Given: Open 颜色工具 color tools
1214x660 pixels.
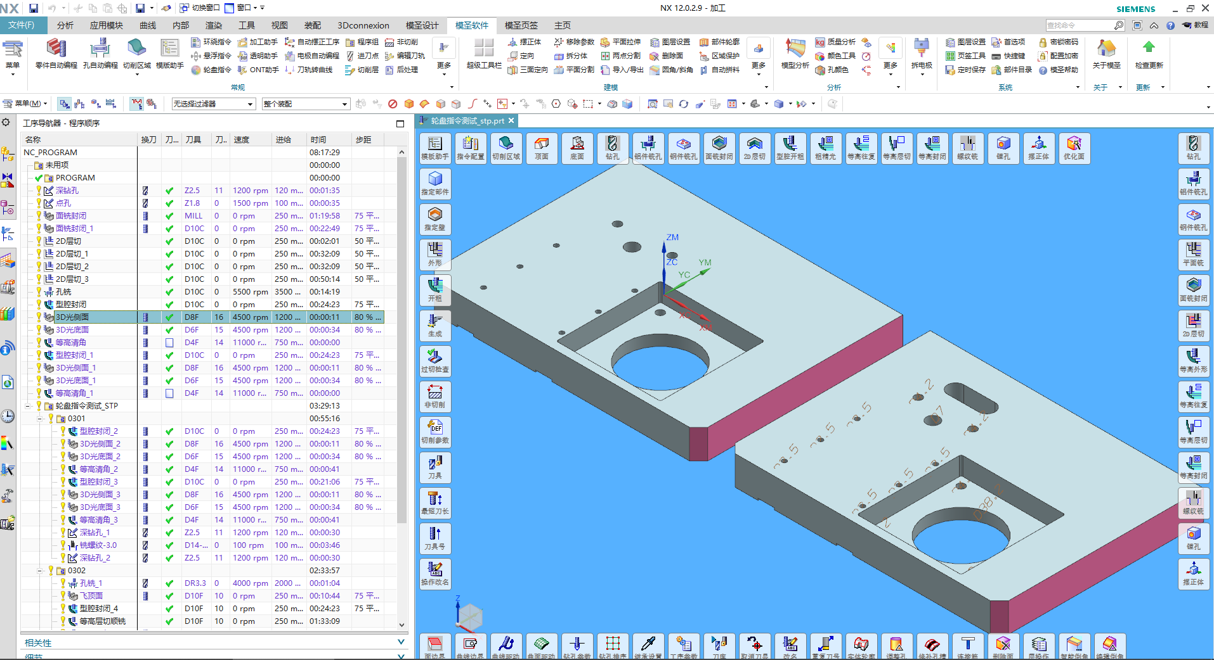Looking at the screenshot, I should 835,56.
